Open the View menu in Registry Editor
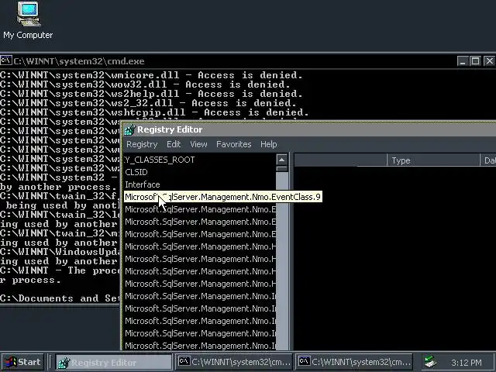Screen dimensions: 496x372 tap(198, 144)
